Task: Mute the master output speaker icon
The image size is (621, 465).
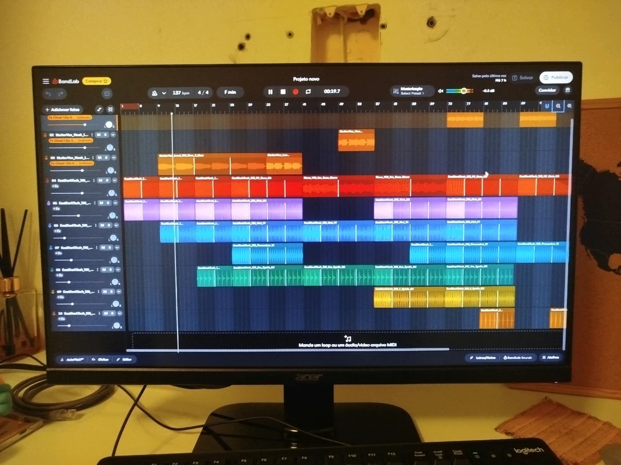Action: click(x=441, y=91)
